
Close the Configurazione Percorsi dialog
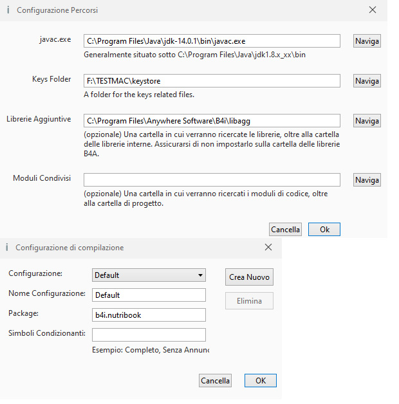pos(372,10)
